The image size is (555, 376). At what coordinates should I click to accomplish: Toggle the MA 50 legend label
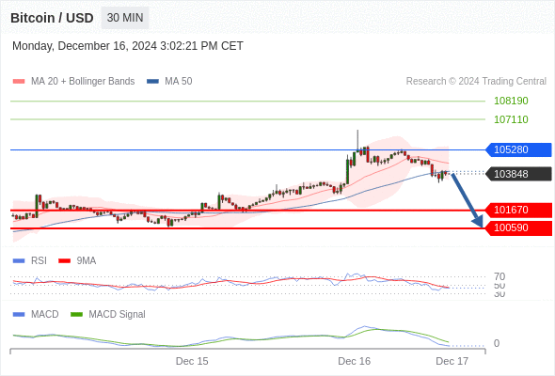click(x=179, y=82)
